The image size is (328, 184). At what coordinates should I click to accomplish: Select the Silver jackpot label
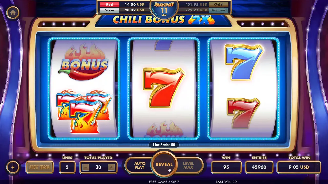tap(109, 10)
